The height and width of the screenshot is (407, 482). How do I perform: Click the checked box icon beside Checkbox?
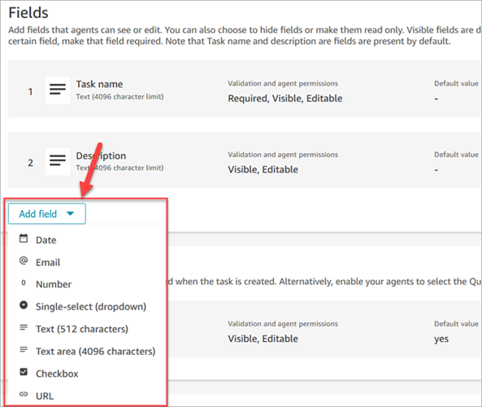[24, 372]
